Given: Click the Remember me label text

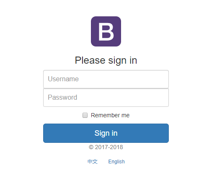Looking at the screenshot, I should pyautogui.click(x=110, y=115).
